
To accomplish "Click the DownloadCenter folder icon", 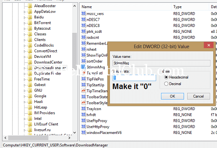I will (x=30, y=62).
